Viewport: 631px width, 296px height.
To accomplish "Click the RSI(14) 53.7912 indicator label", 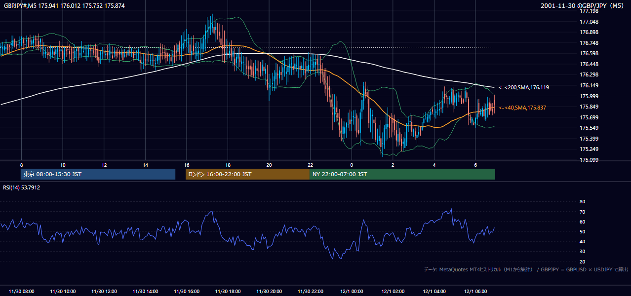I will [22, 187].
